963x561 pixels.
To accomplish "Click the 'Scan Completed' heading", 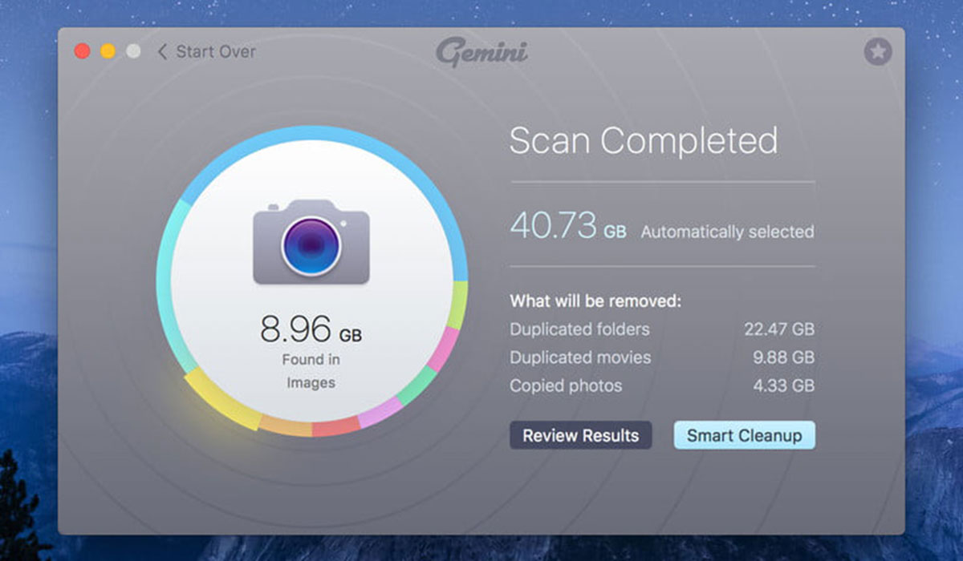I will click(644, 141).
